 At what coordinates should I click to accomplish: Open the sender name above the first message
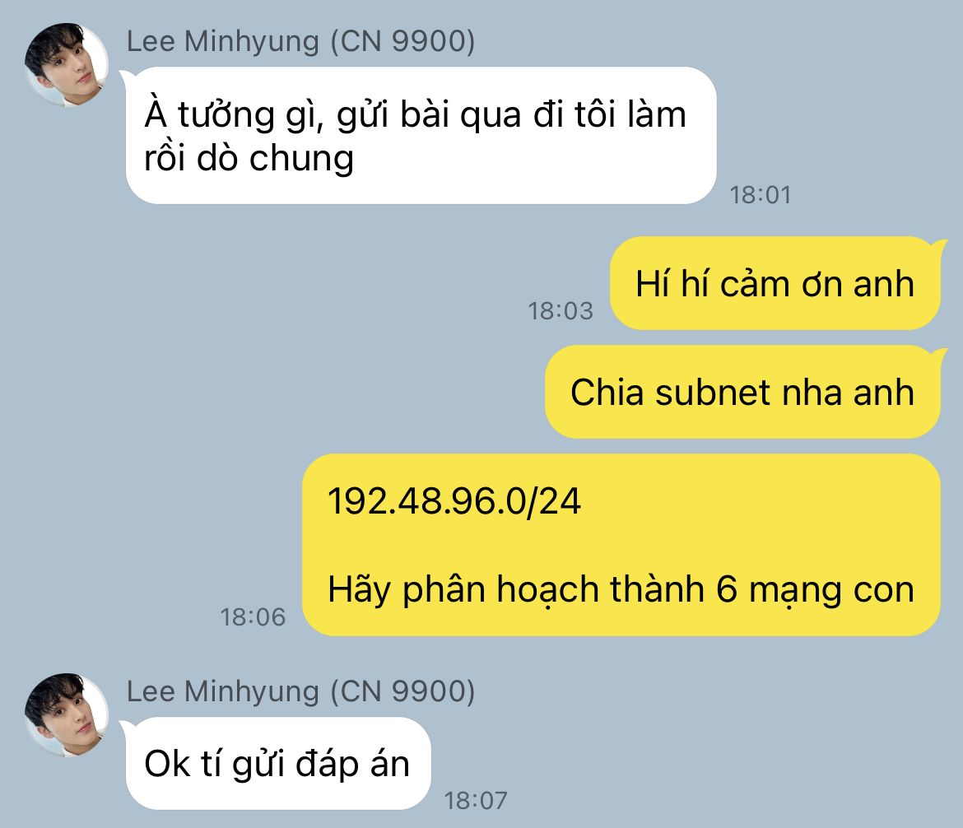point(301,42)
